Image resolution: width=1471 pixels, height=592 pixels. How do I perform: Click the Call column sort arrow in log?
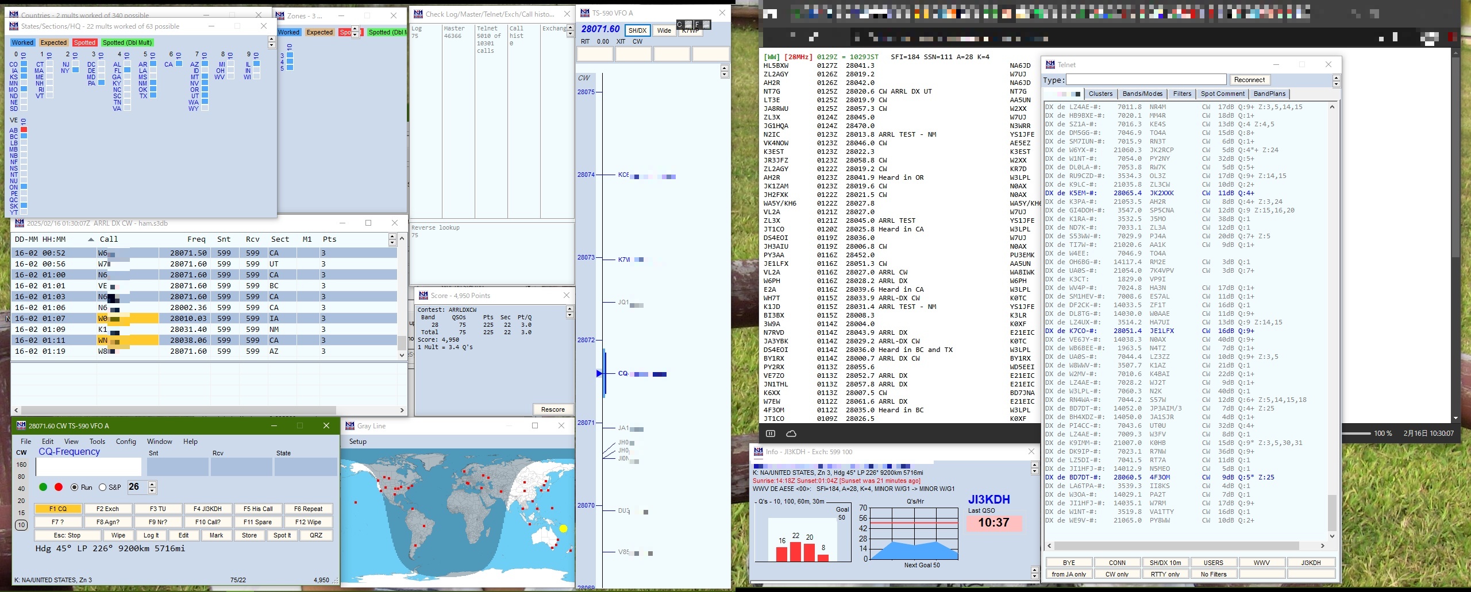(x=91, y=239)
